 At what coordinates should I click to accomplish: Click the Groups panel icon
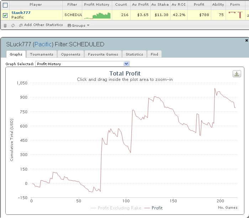pos(69,25)
